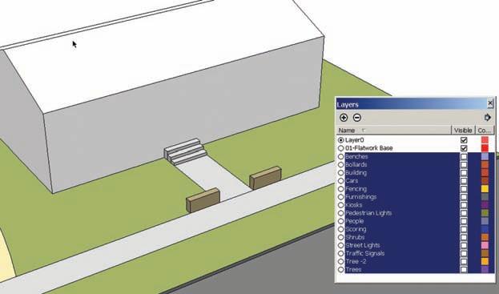
Task: Select the Traffic Signals layer name
Action: tap(364, 253)
